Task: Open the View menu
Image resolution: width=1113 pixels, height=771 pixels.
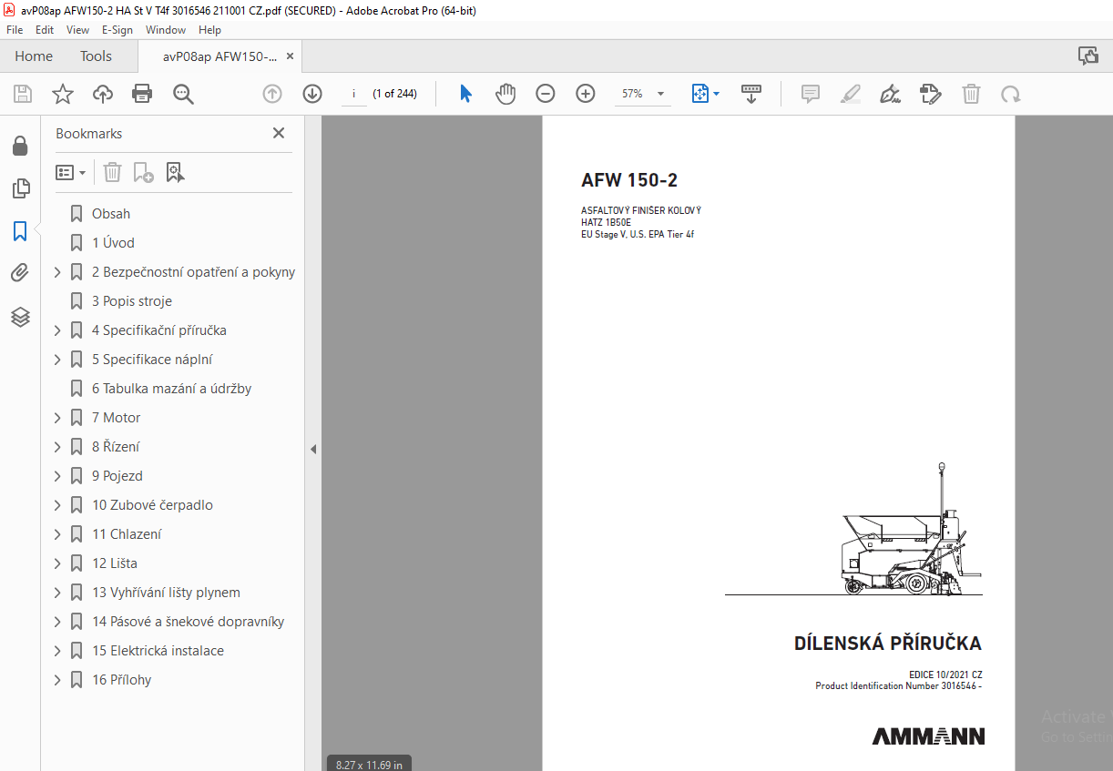Action: click(x=77, y=30)
